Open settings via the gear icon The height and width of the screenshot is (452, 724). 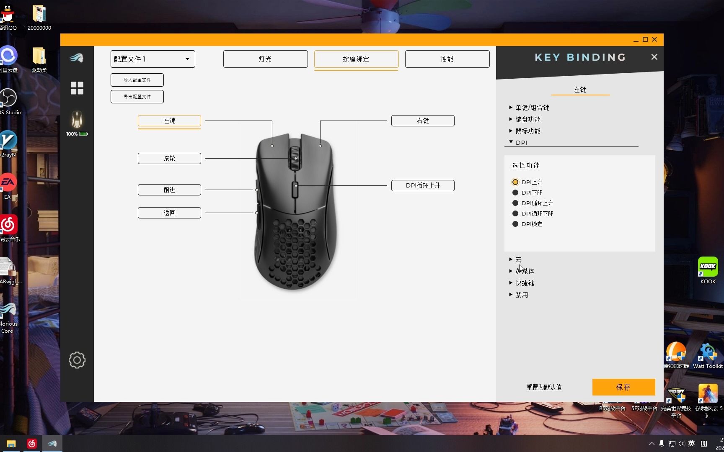tap(77, 360)
